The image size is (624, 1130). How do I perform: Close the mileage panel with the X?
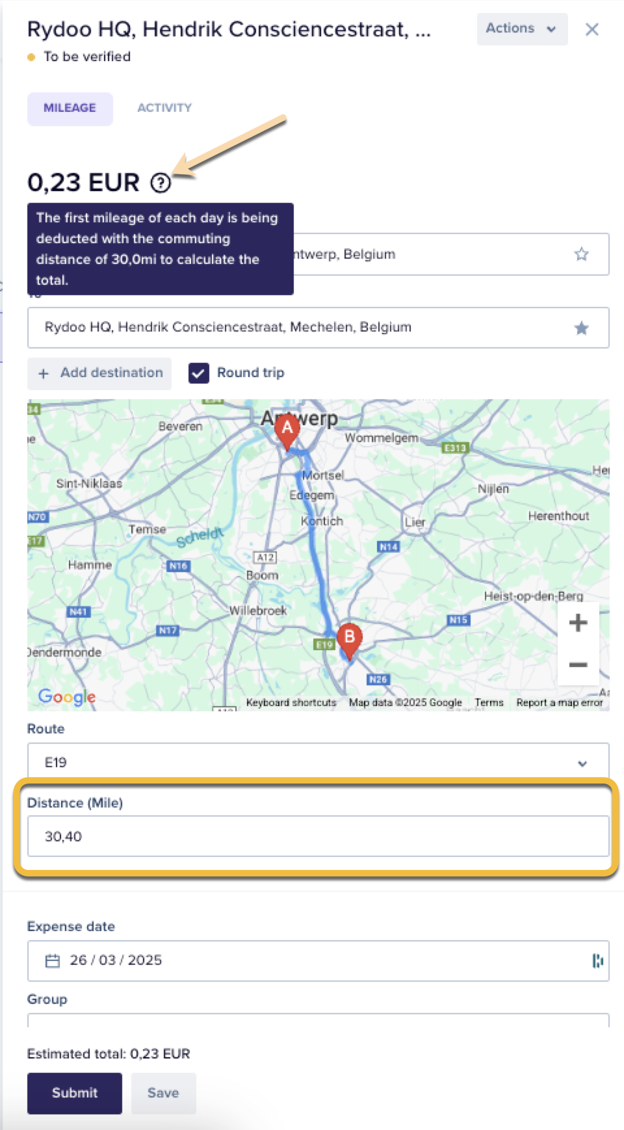pos(591,29)
